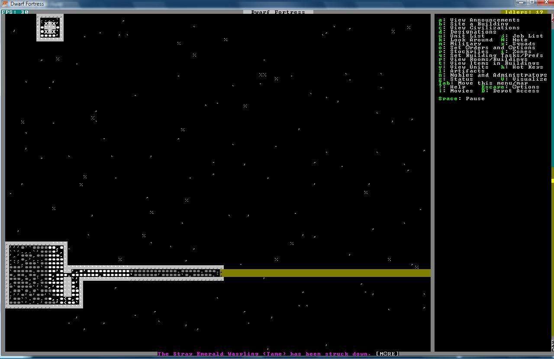Open Nobles and Administrators
554x359 pixels.
pos(493,75)
